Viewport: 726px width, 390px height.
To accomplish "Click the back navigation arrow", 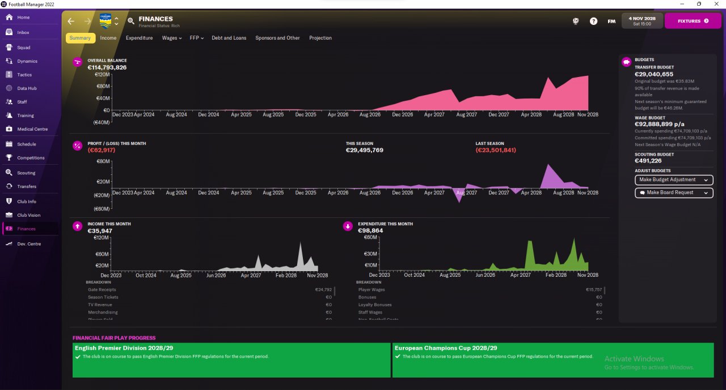I will pyautogui.click(x=71, y=21).
